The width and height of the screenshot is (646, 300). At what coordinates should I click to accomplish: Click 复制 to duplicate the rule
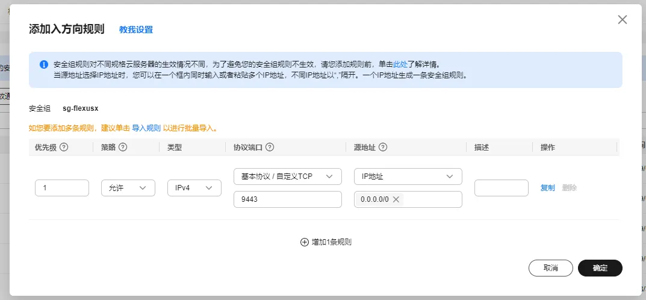coord(548,188)
